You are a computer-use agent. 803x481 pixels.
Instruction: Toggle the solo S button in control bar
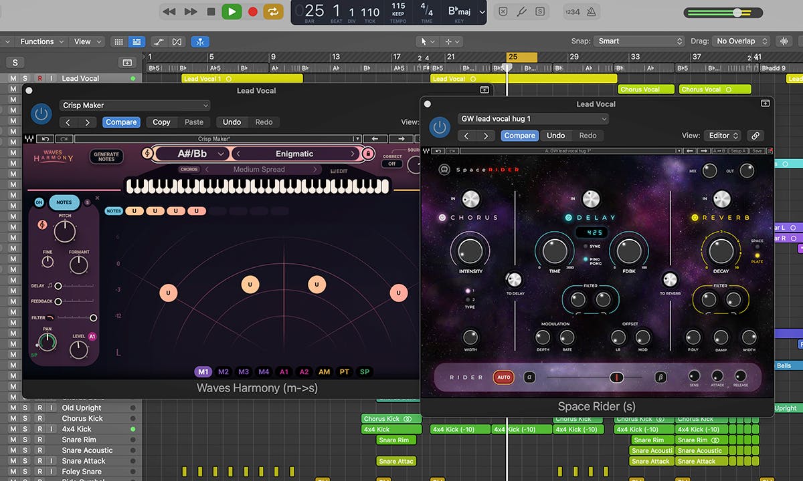(539, 11)
